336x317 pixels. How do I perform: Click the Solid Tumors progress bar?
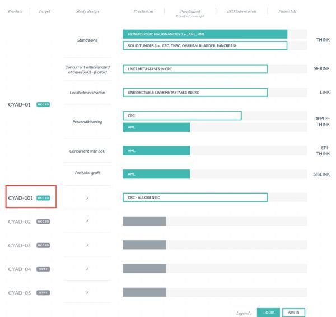tap(205, 45)
